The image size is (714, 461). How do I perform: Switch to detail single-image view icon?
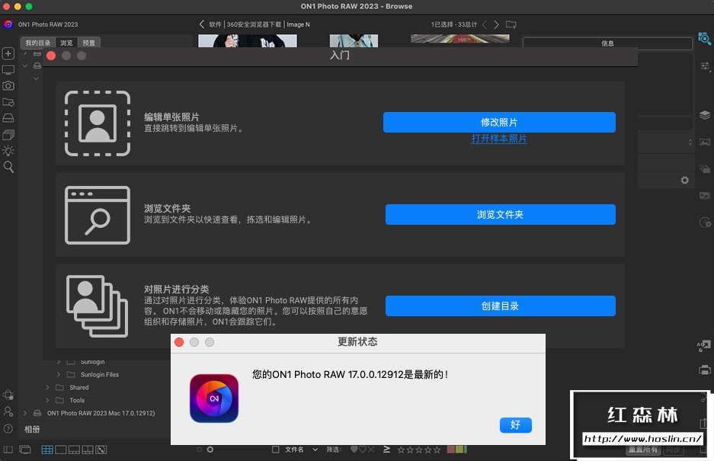(x=60, y=450)
